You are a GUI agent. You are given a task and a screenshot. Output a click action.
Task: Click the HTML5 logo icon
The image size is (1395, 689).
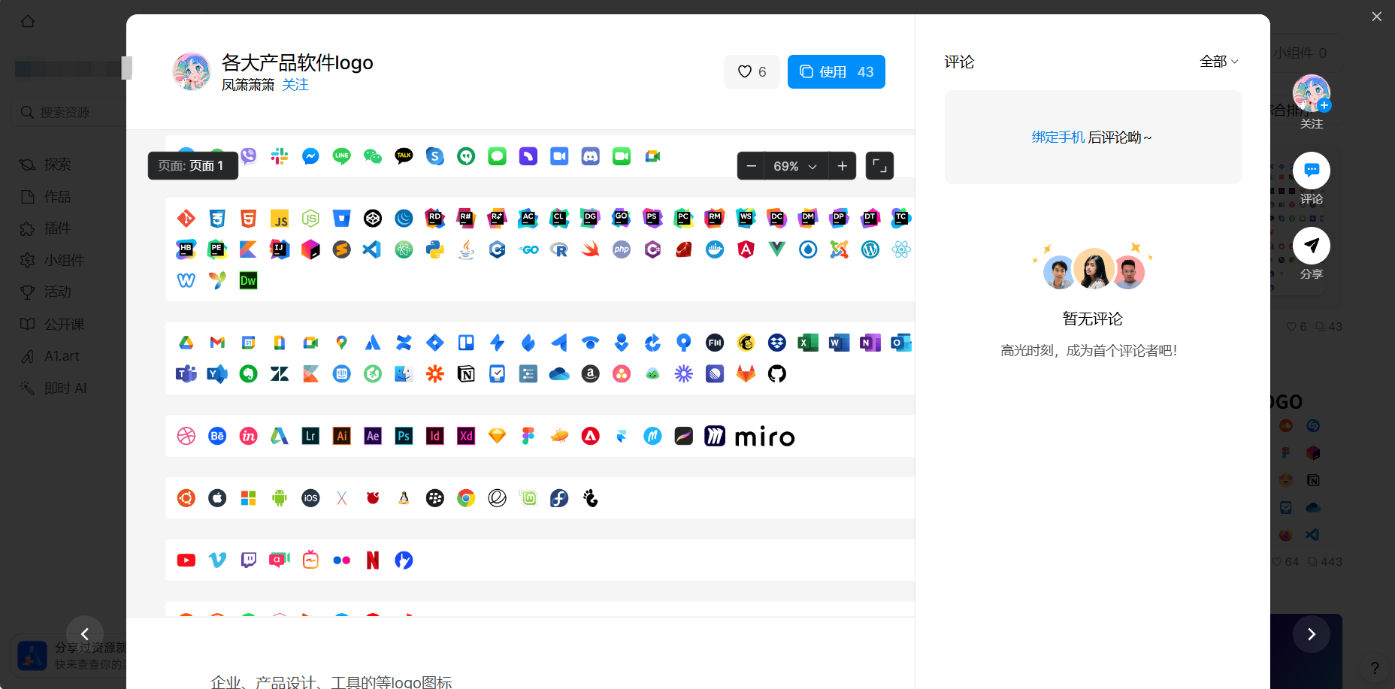249,219
